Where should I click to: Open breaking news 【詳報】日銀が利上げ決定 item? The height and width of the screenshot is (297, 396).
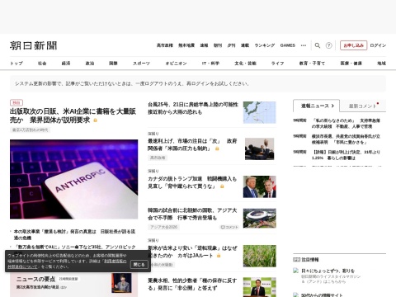coord(346,155)
